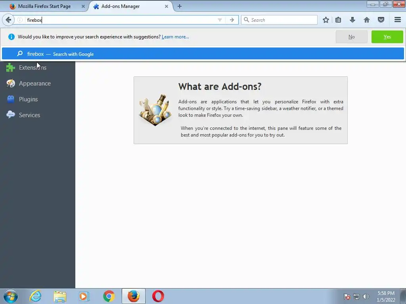Click the green puzzle Extensions icon
406x304 pixels.
pos(11,67)
